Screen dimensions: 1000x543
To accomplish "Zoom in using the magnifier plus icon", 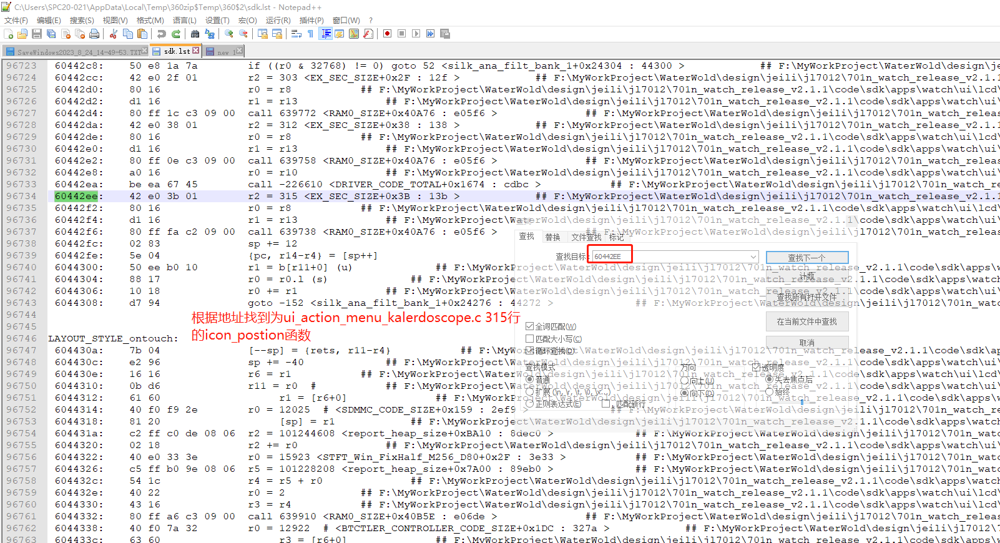I will tap(229, 34).
